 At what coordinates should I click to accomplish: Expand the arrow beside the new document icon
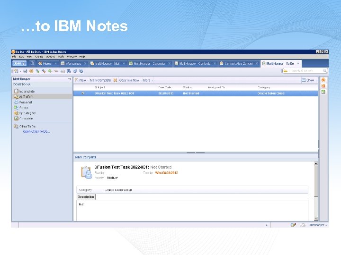[x=20, y=71]
